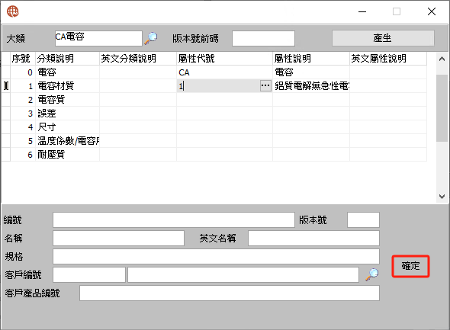450x330 pixels.
Task: Click the 客戶產品編號 input field
Action: (x=230, y=293)
